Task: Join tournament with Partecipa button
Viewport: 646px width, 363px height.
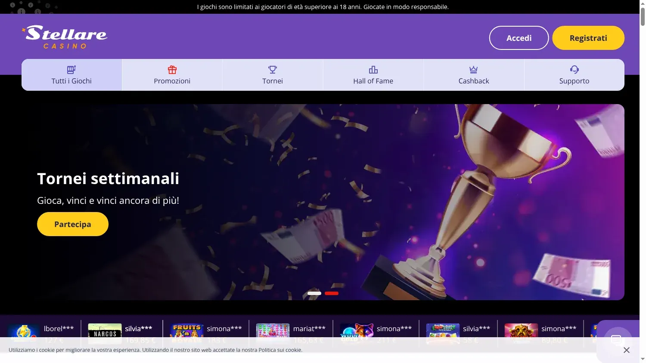Action: coord(73,224)
